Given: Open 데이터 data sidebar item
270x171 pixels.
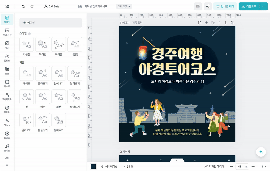Looking at the screenshot, I should (x=7, y=110).
